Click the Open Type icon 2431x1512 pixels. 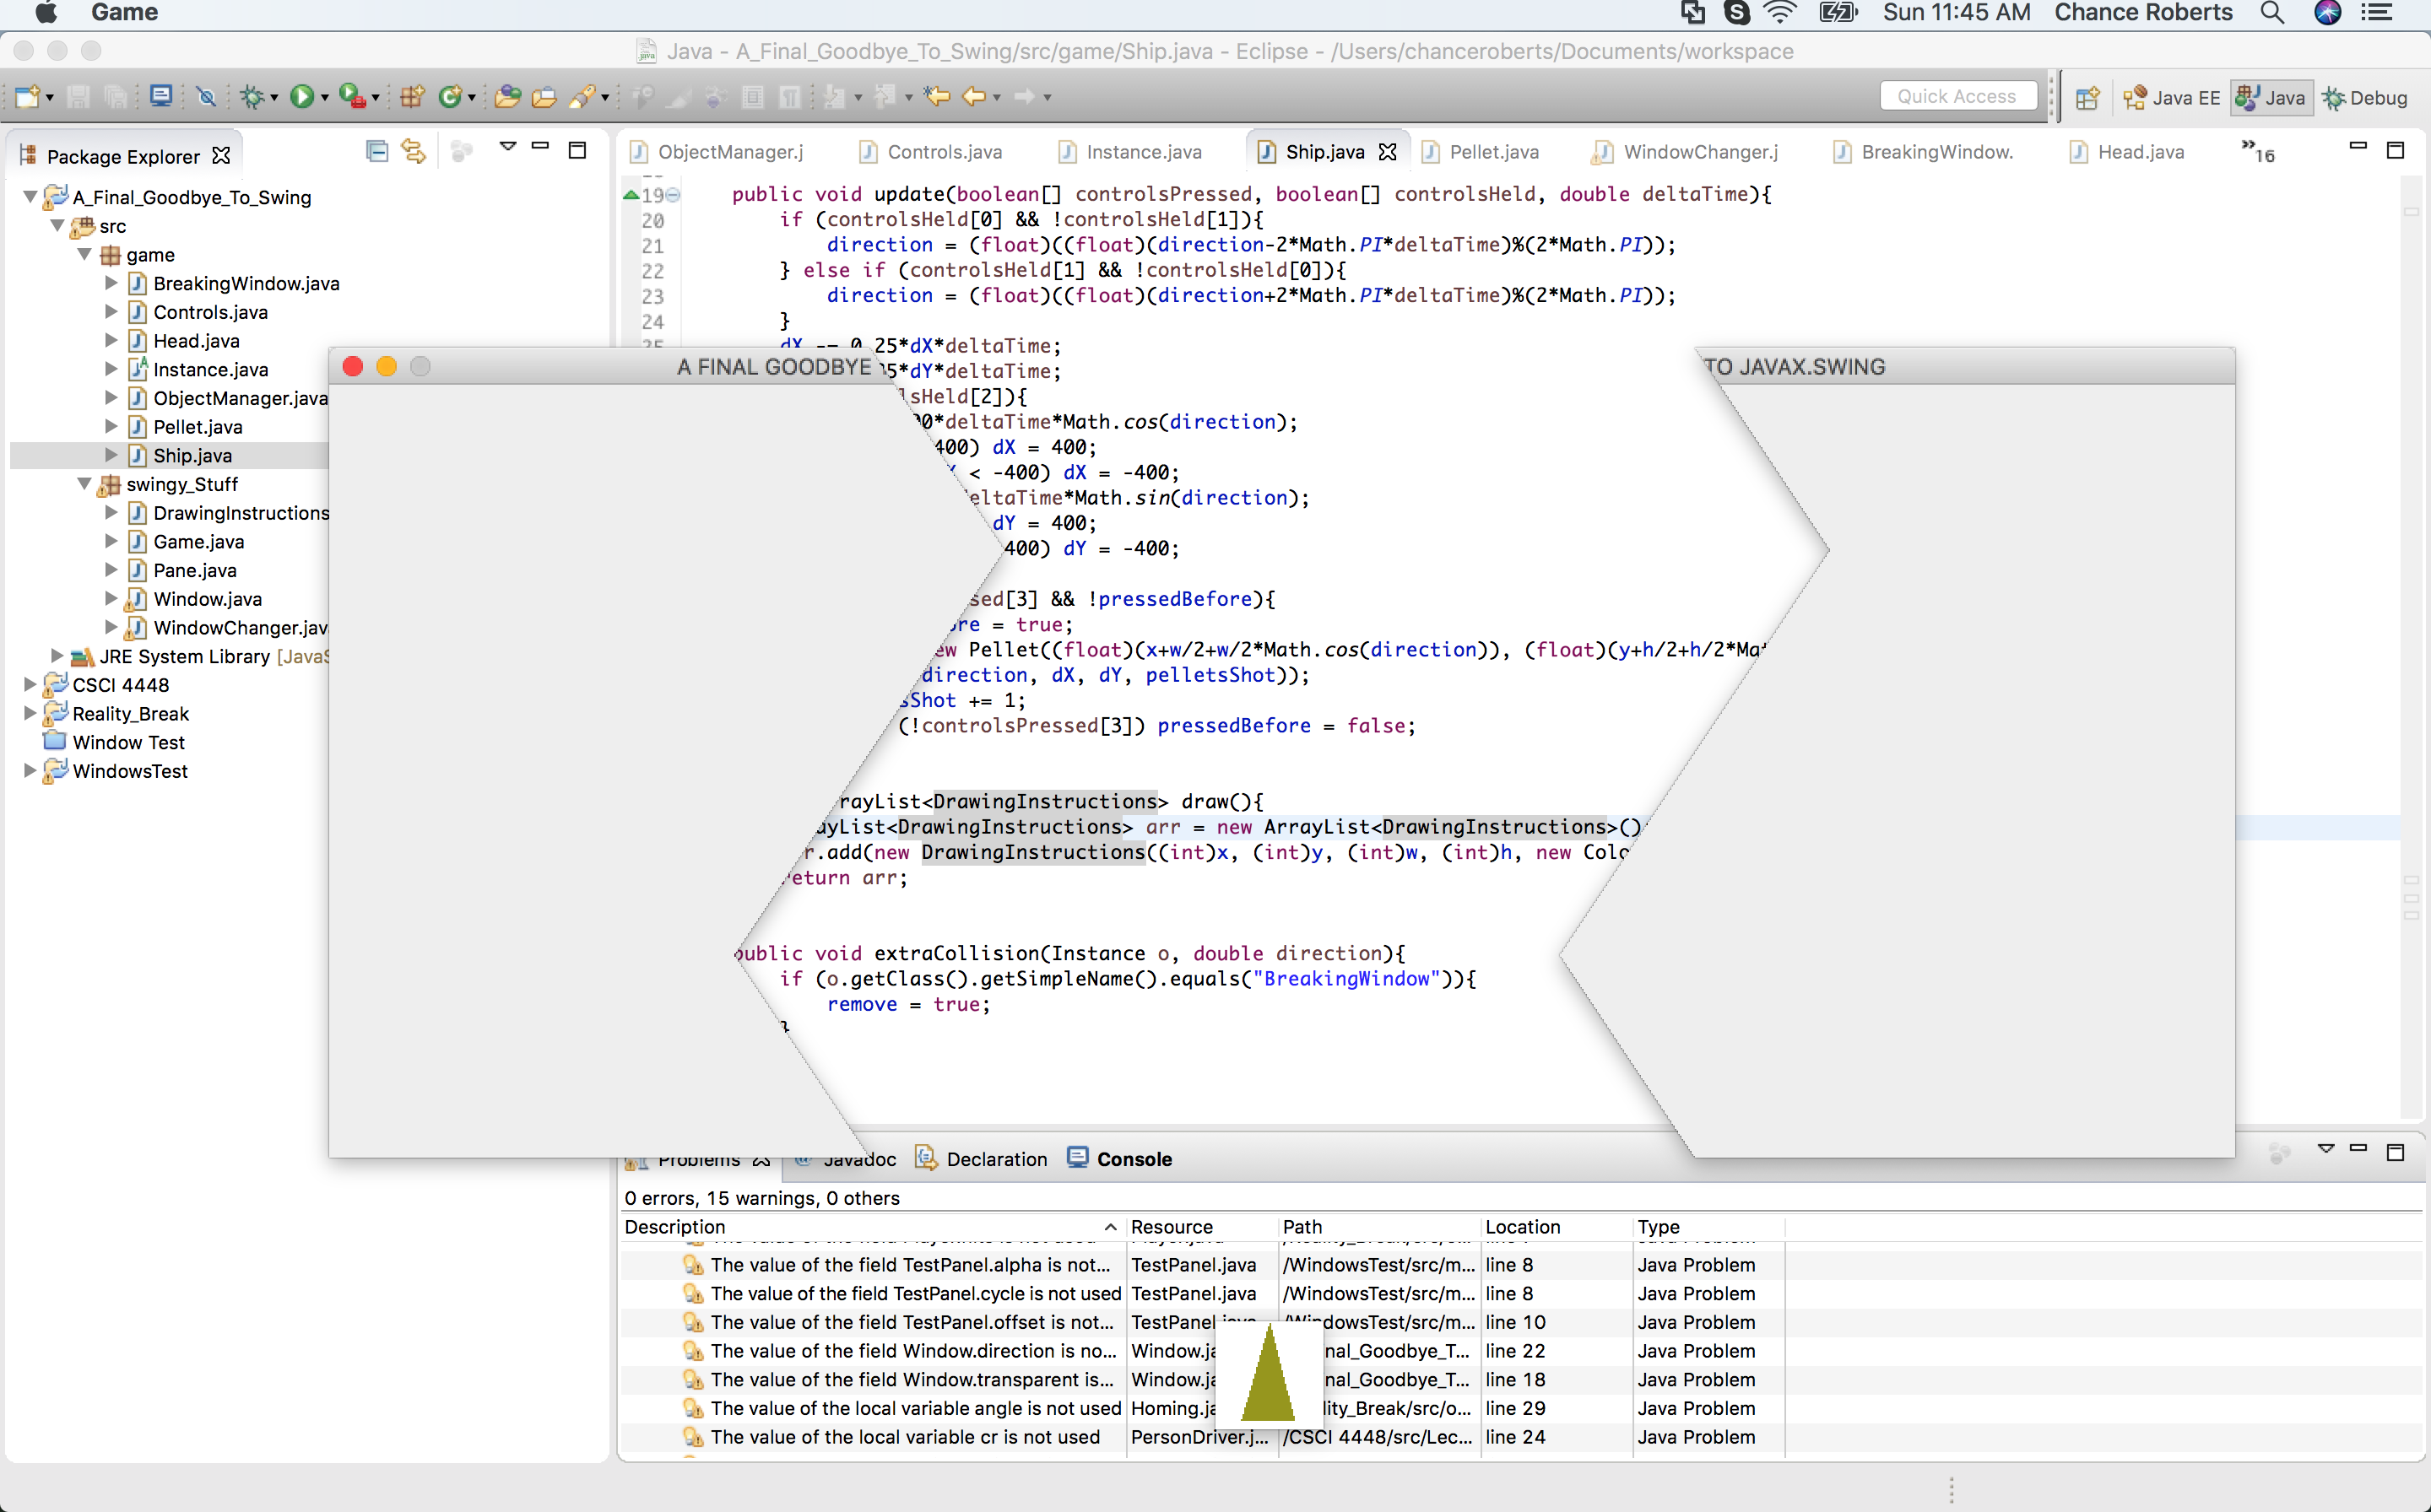(x=507, y=96)
